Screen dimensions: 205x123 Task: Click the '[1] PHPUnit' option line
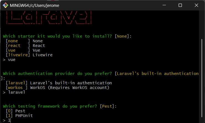[19, 116]
